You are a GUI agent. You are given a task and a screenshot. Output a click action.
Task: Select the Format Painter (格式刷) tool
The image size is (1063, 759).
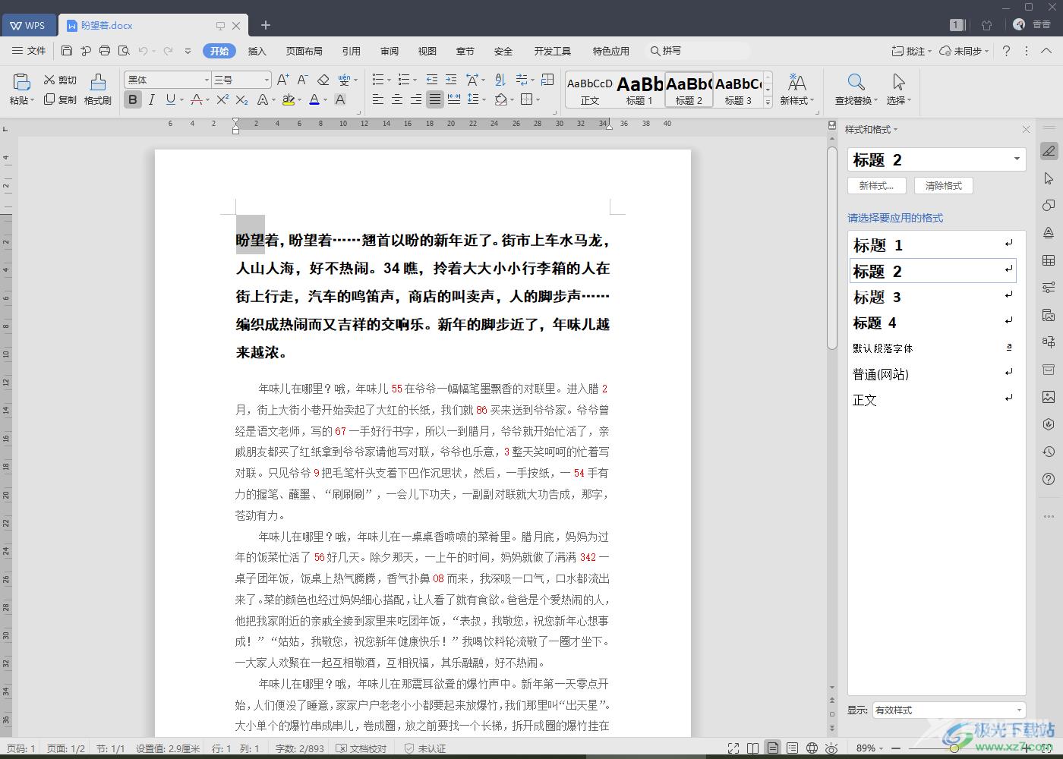pos(98,90)
